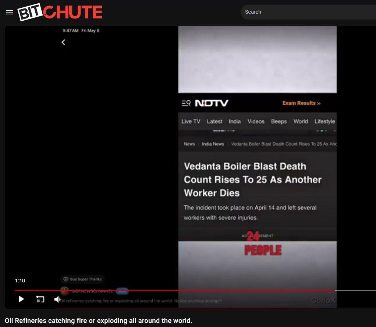Select the Beeps tab
Viewport: 376px width, 327px height.
click(x=279, y=121)
